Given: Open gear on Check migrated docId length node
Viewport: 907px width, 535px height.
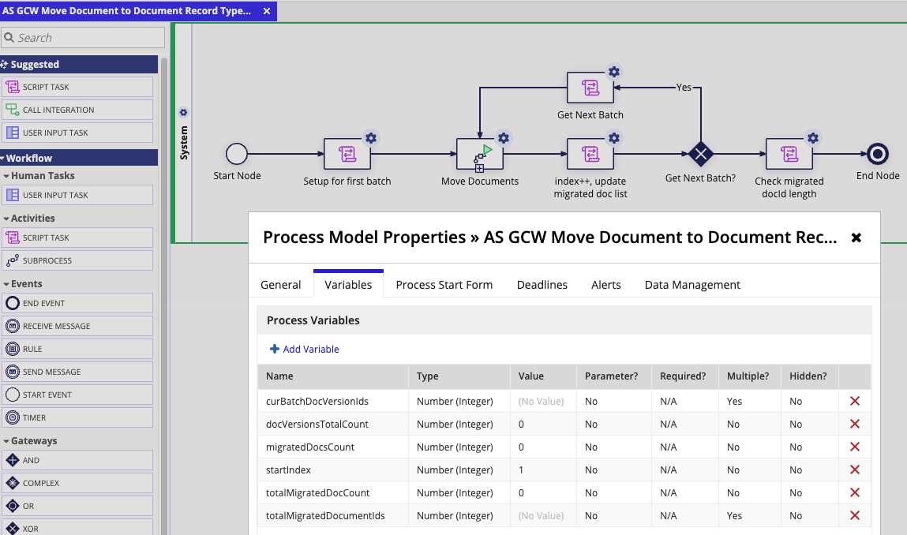Looking at the screenshot, I should [x=813, y=138].
